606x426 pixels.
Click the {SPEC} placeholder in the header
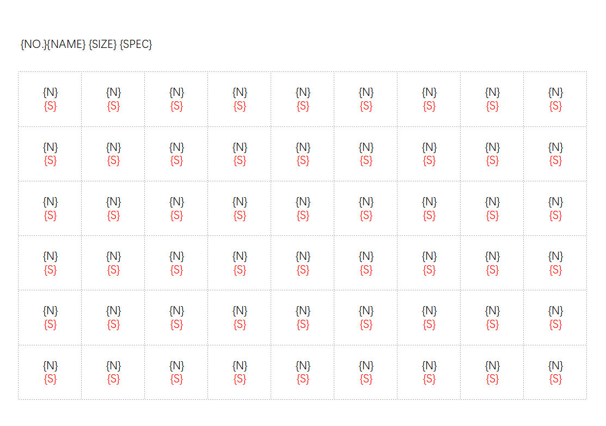(136, 45)
